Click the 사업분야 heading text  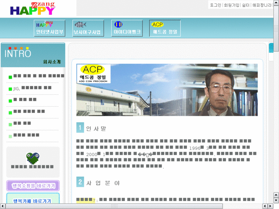coord(103,183)
